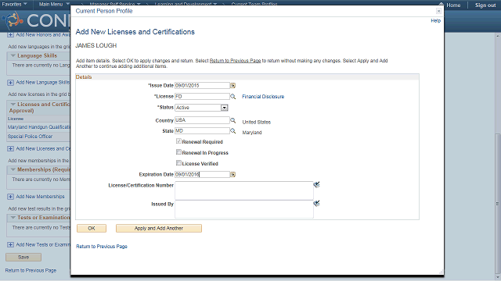Spell check the License/Certification Number field
Image resolution: width=501 pixels, height=281 pixels.
[x=316, y=184]
